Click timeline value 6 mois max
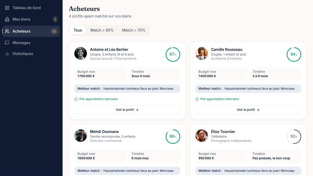The width and height of the screenshot is (313, 176). click(140, 158)
